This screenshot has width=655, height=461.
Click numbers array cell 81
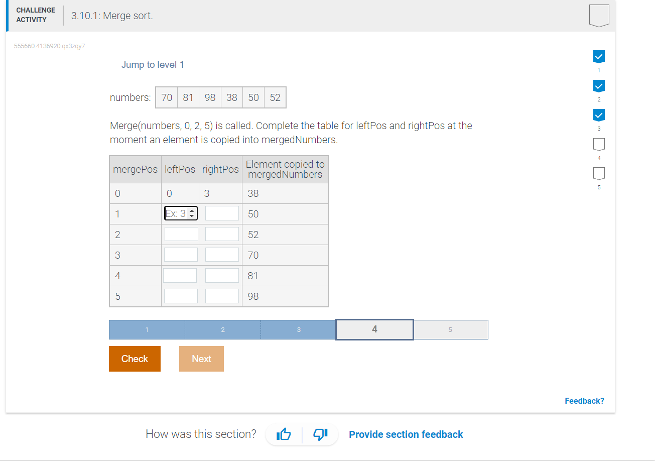188,97
